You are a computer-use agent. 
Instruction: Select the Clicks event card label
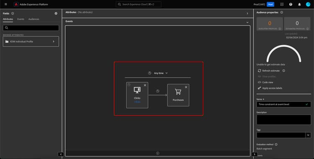pos(137,98)
